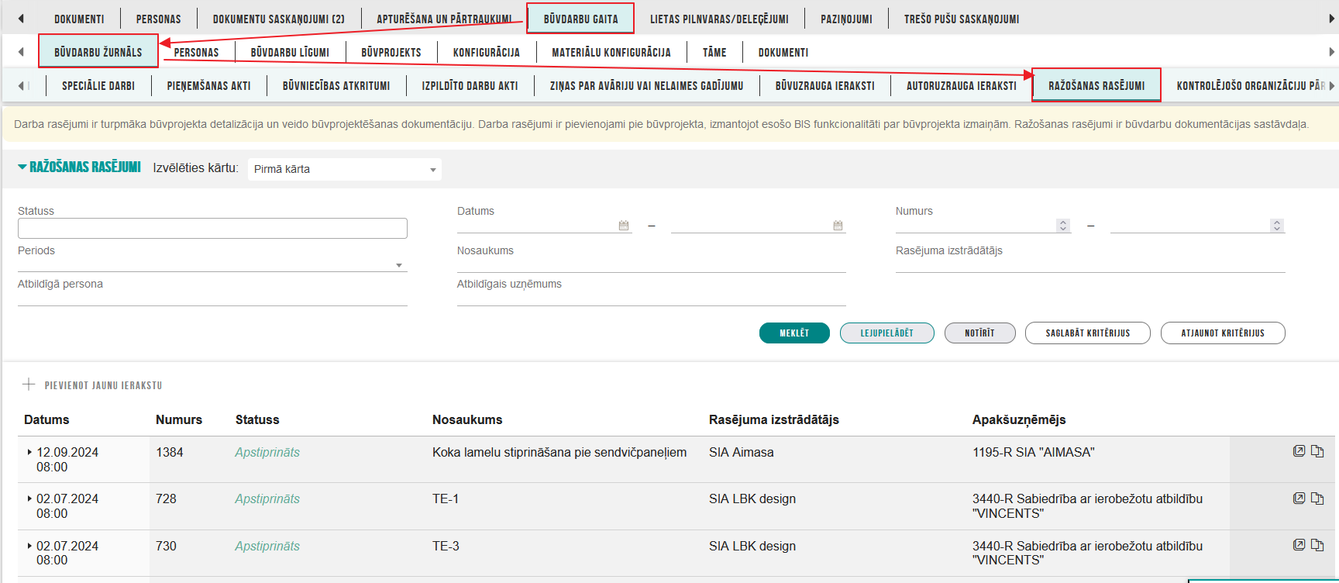The image size is (1339, 583).
Task: Click the Notīrīt clear button
Action: (x=979, y=333)
